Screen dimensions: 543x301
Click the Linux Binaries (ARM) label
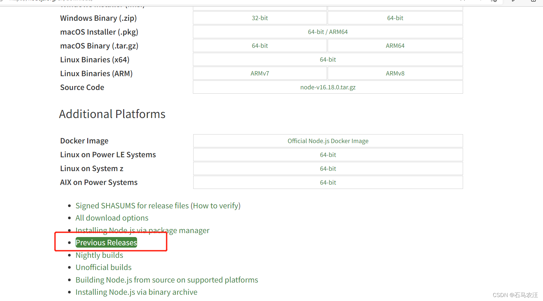tap(96, 74)
